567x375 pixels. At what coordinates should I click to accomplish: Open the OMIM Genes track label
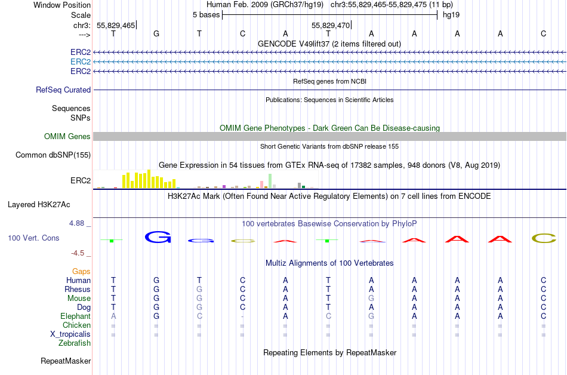(67, 136)
